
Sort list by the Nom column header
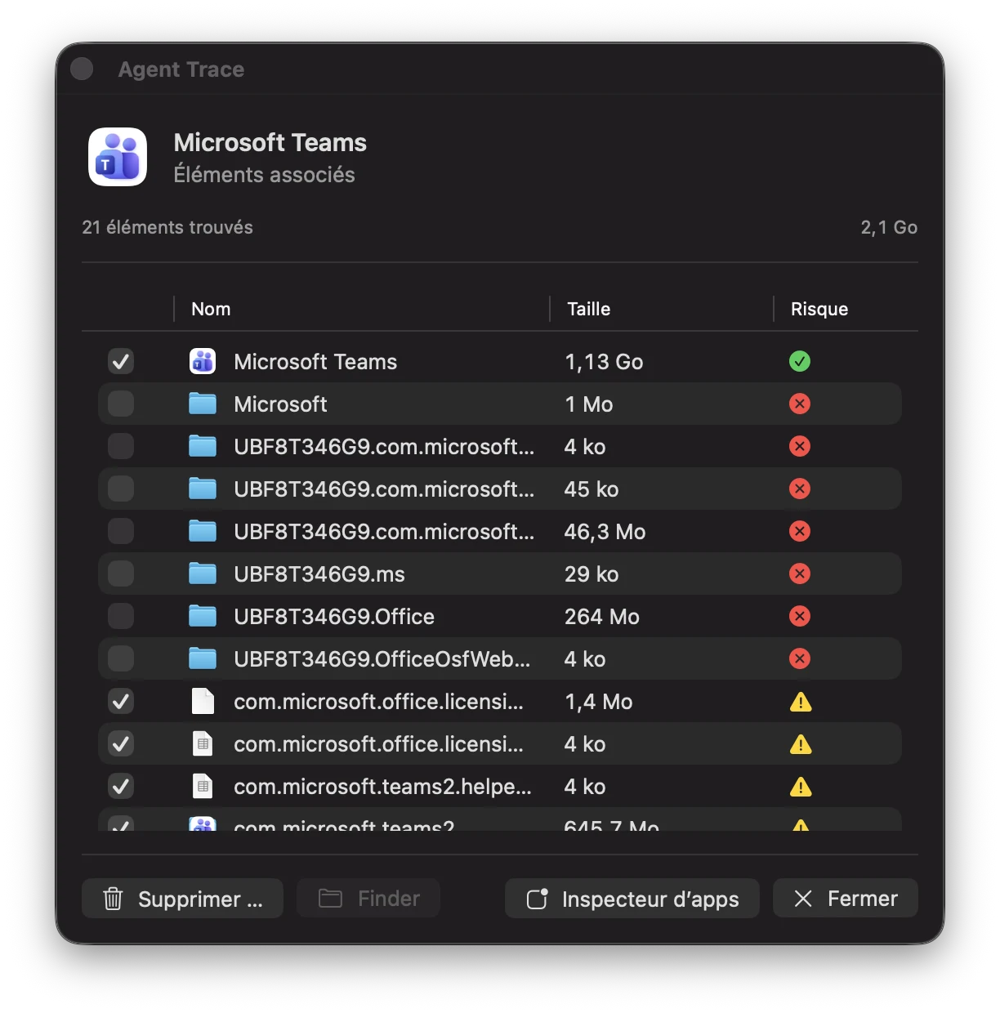coord(211,309)
